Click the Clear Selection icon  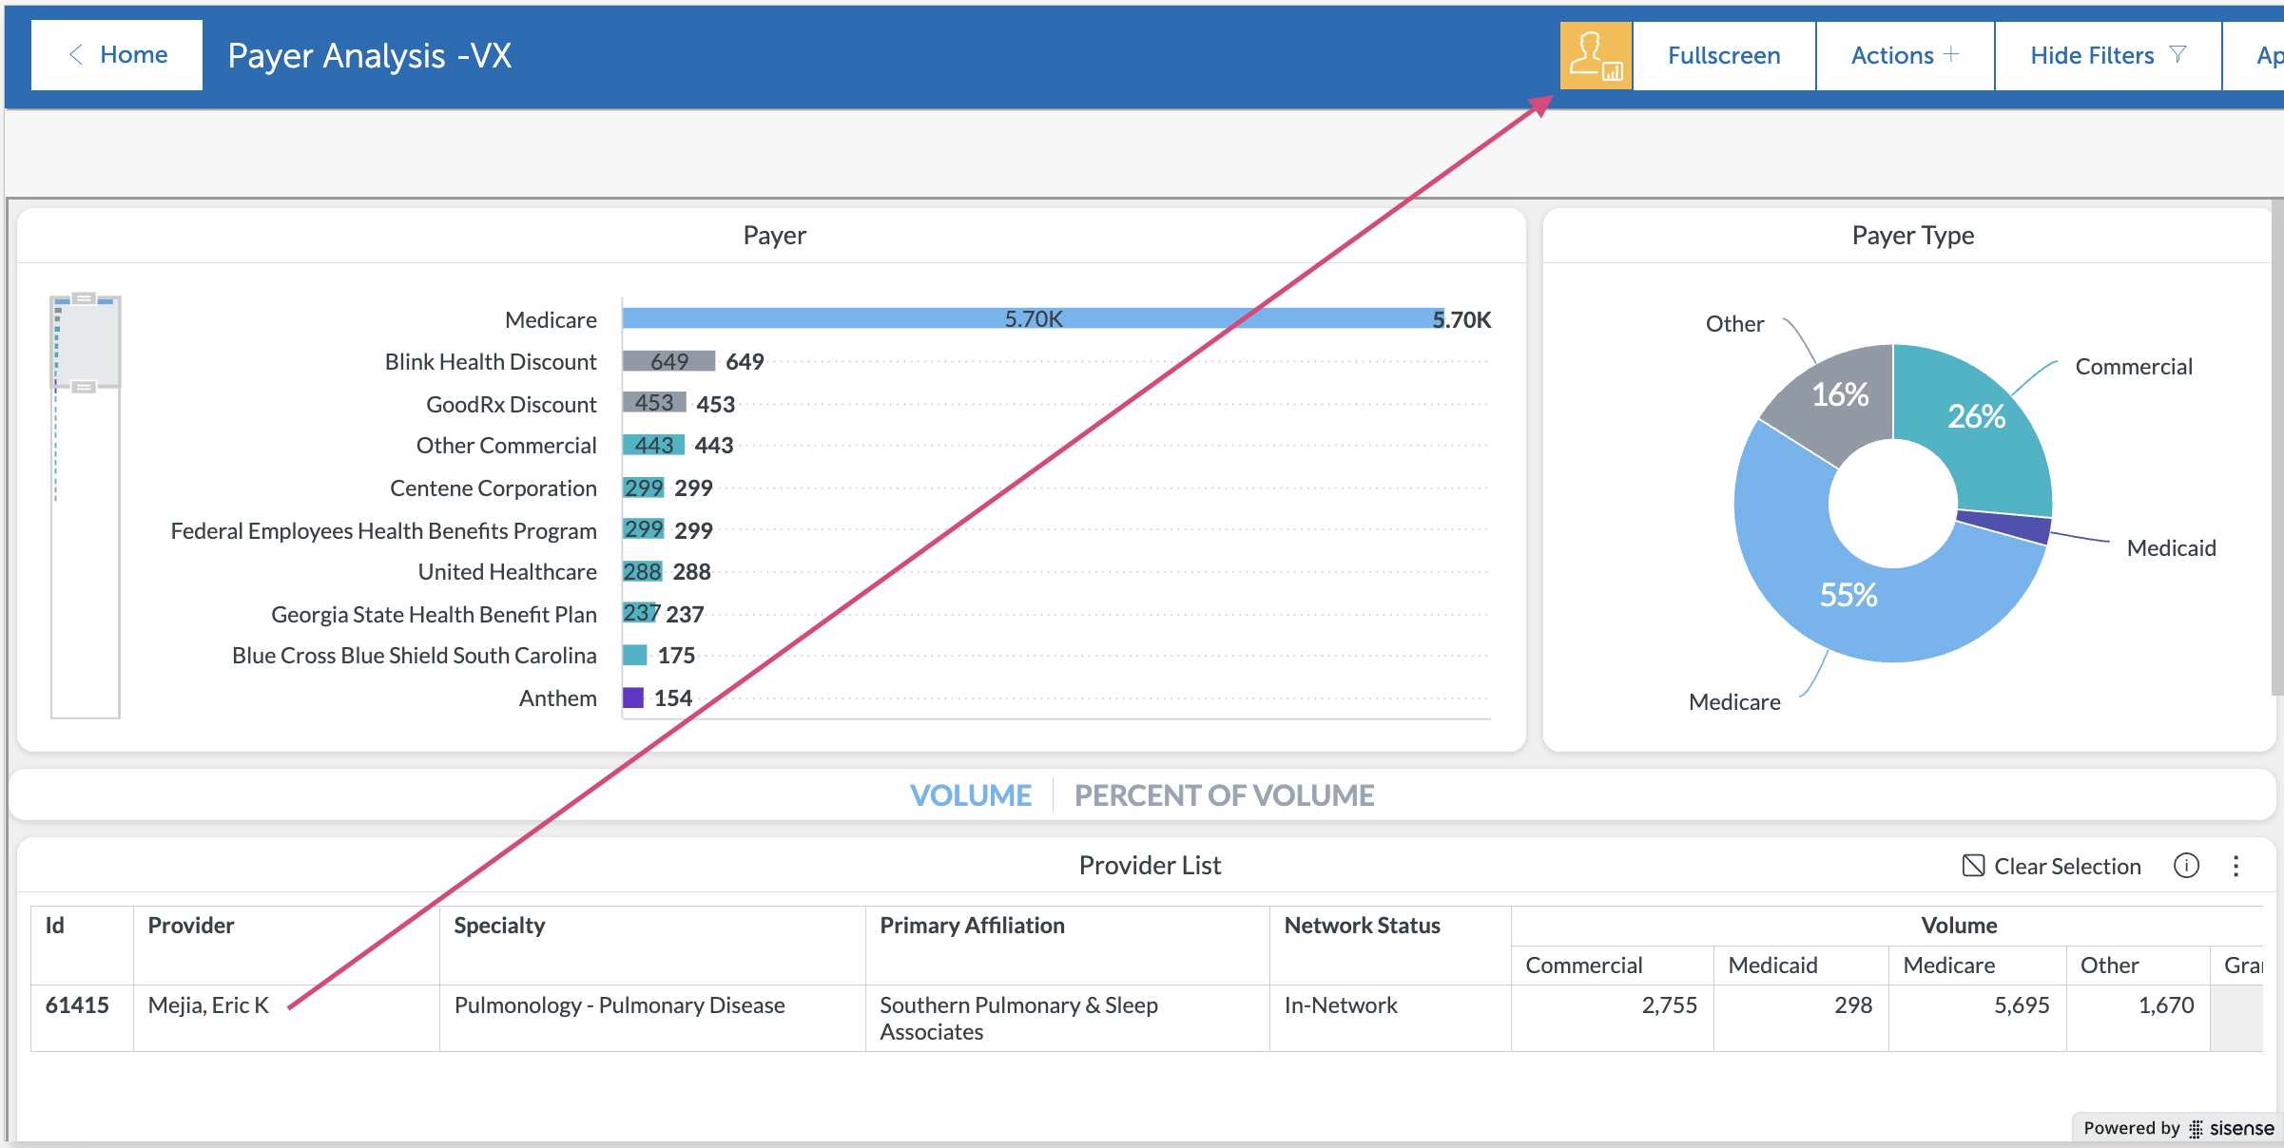(x=1973, y=866)
